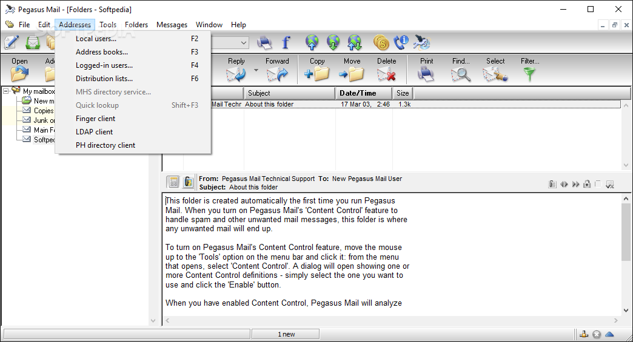This screenshot has height=342, width=633.
Task: Copy message to another folder
Action: pos(317,69)
